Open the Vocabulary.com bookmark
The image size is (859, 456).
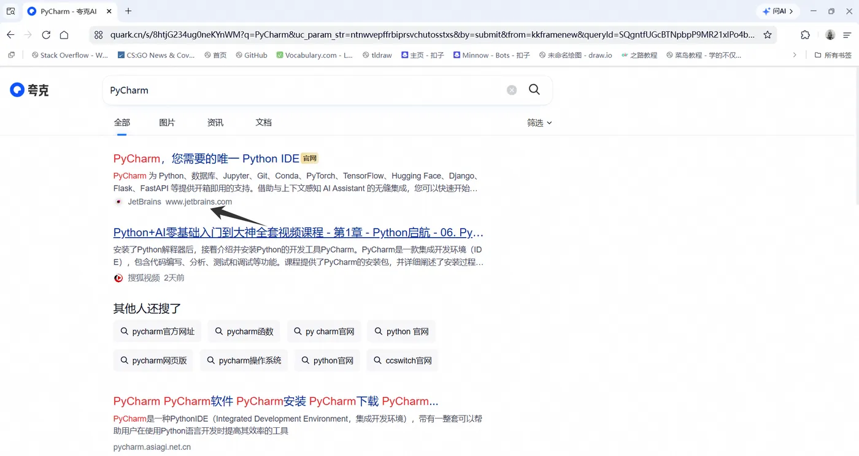pos(315,55)
